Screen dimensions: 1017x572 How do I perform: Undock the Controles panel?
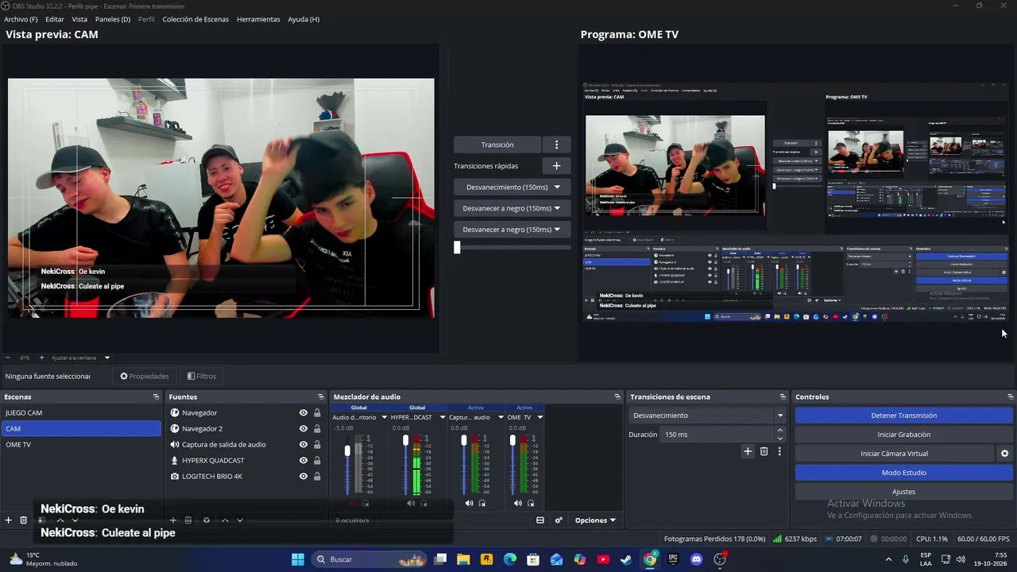tap(1010, 396)
